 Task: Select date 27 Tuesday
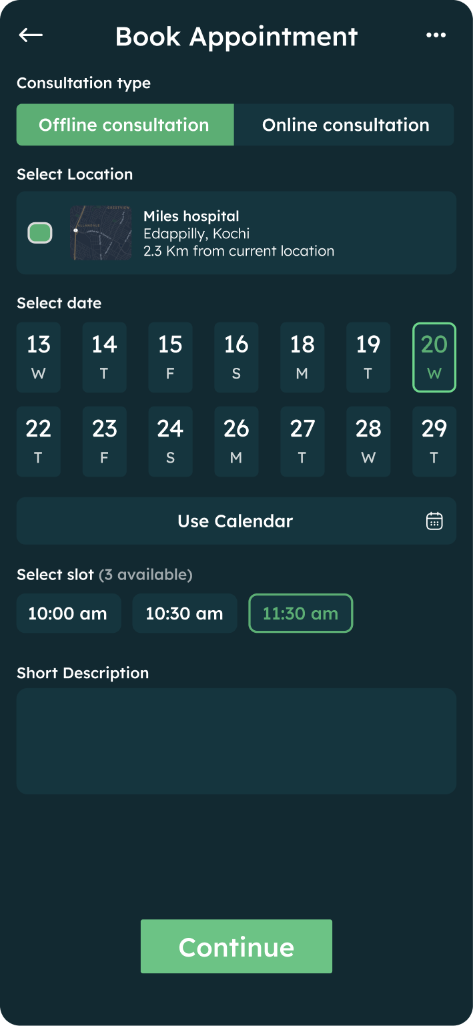click(302, 441)
